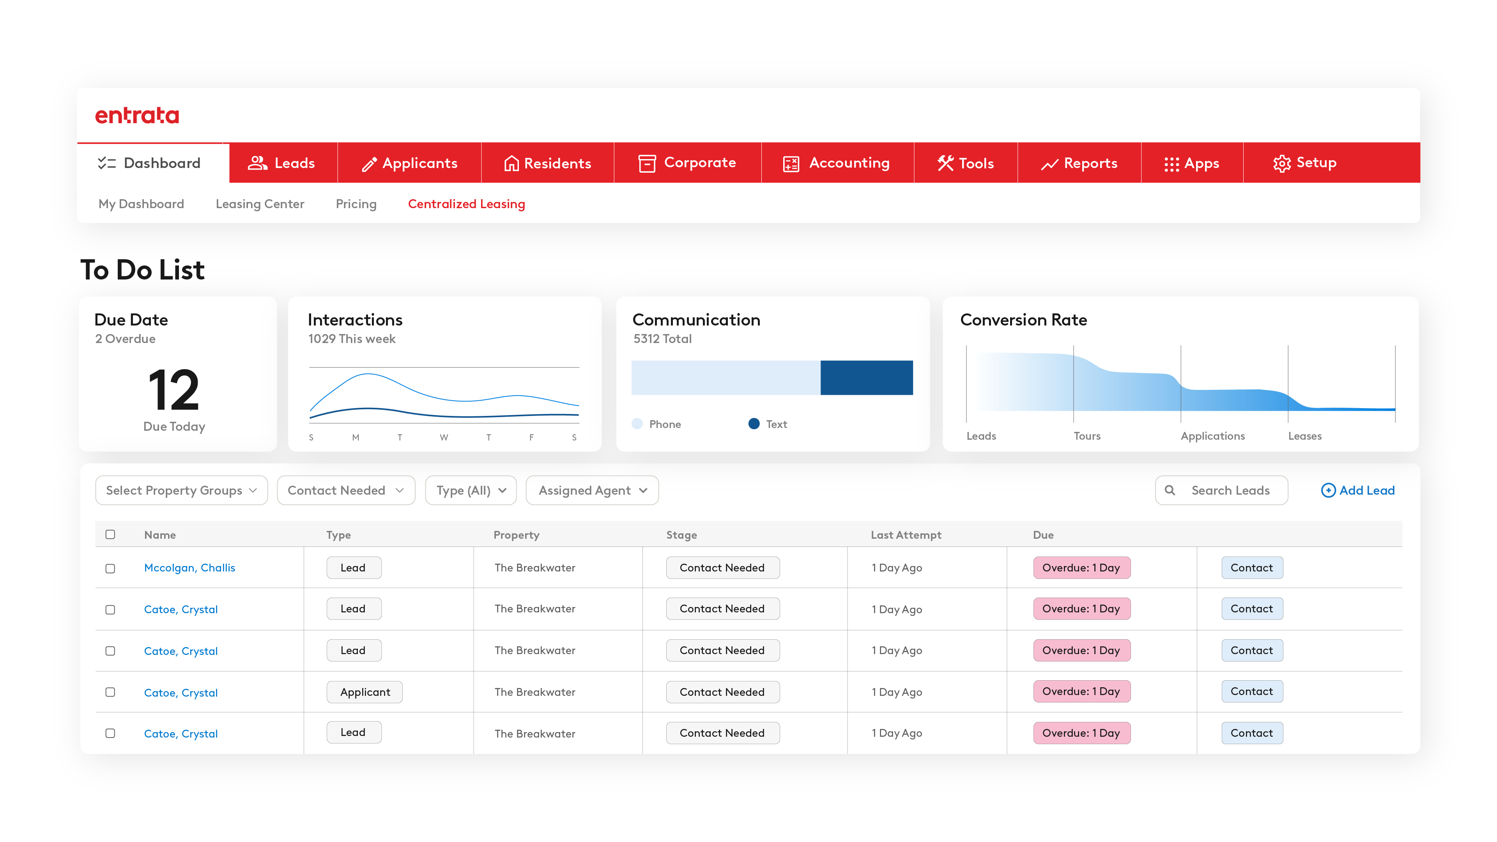Check the checkbox next to Mccolgan, Challis
The height and width of the screenshot is (842, 1497).
(x=110, y=568)
